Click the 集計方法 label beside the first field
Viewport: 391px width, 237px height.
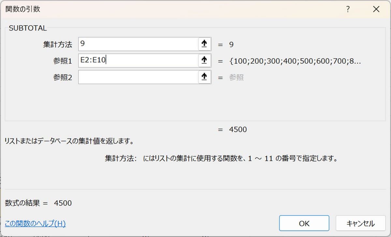(x=57, y=45)
